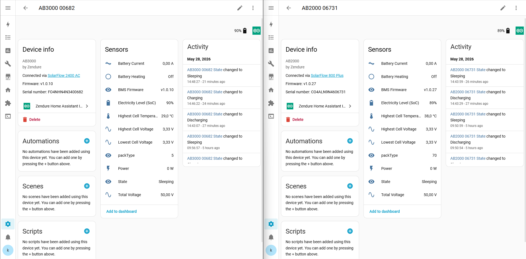Add script for AB2000 06731
The image size is (526, 259).
click(x=350, y=231)
